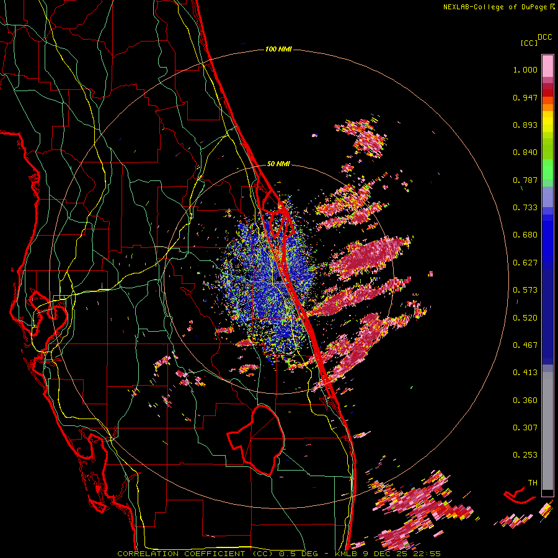Select the 0.467 legend value

(x=525, y=345)
